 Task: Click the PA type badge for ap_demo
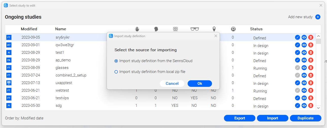9,60
